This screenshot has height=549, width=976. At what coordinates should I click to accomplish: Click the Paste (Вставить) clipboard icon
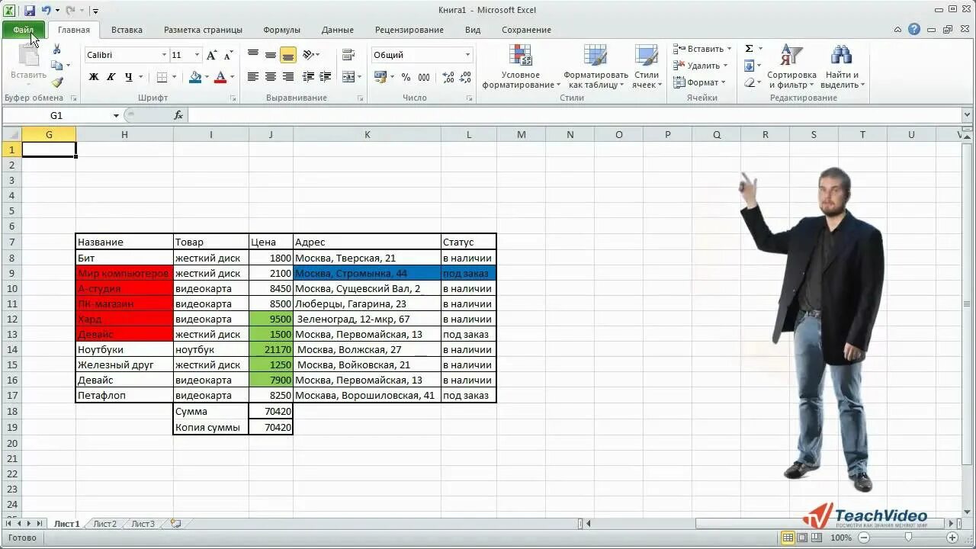pyautogui.click(x=29, y=56)
